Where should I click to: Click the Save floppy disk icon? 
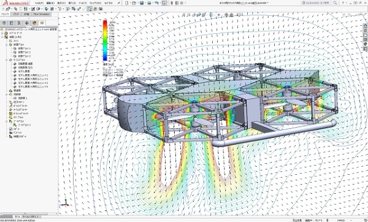point(142,3)
